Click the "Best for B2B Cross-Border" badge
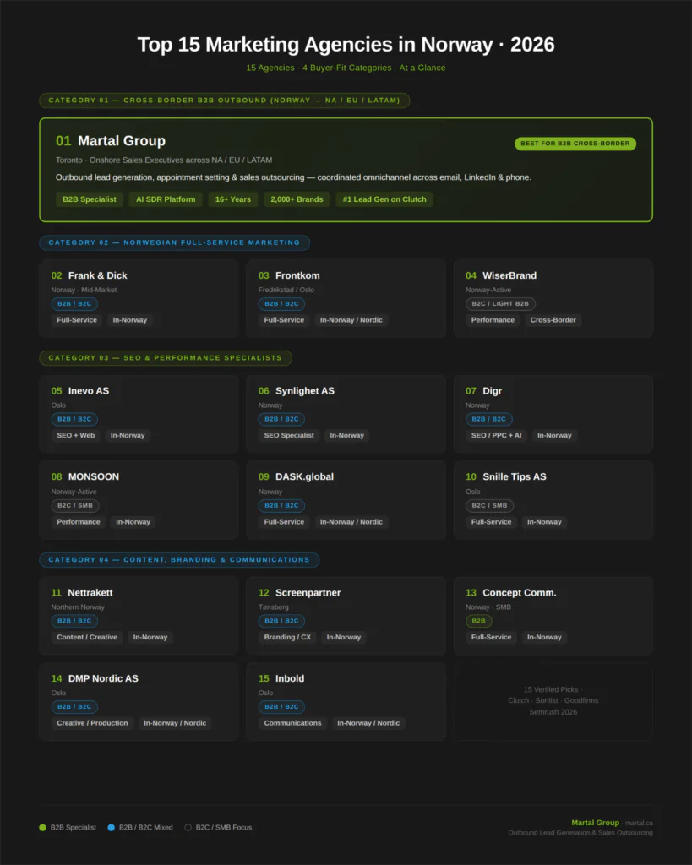This screenshot has height=865, width=692. pos(575,144)
